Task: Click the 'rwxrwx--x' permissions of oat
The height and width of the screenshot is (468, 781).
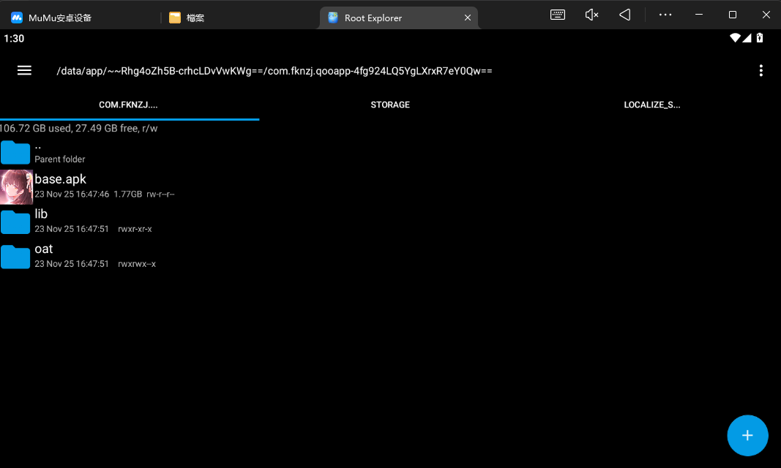Action: [x=136, y=263]
